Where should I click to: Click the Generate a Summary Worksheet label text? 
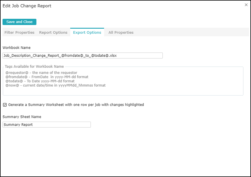point(76,105)
